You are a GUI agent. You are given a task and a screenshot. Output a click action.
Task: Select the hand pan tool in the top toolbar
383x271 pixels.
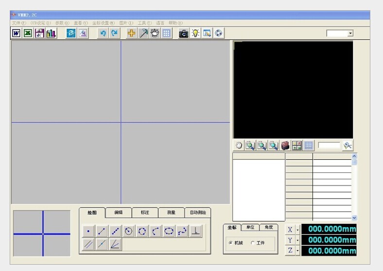pos(155,33)
